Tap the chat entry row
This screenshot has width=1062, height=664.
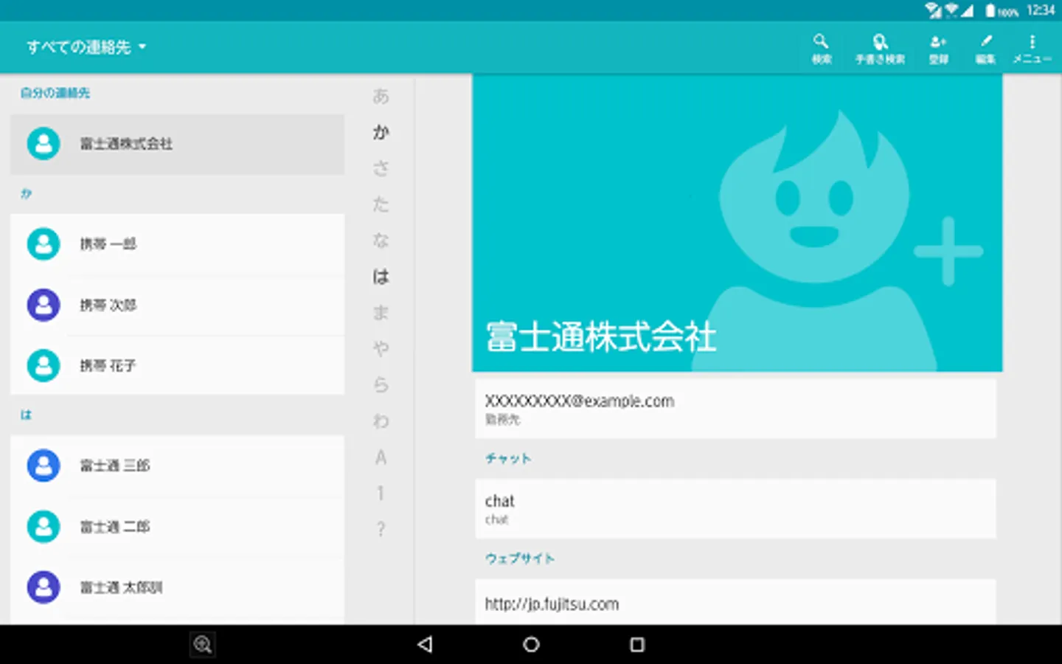[x=735, y=509]
